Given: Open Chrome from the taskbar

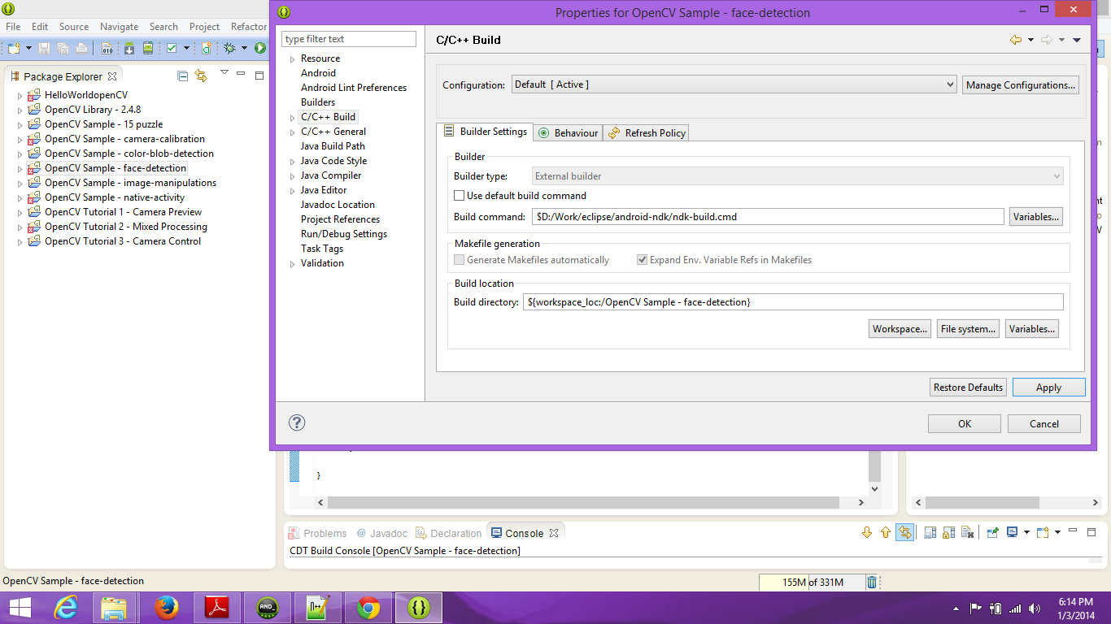Looking at the screenshot, I should tap(368, 607).
